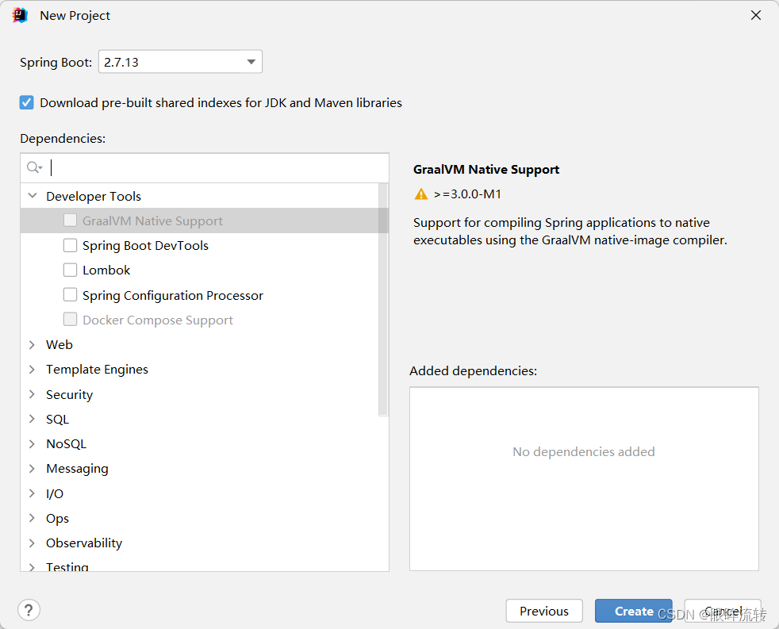Click the GraalVM Native Support description heading

point(485,170)
